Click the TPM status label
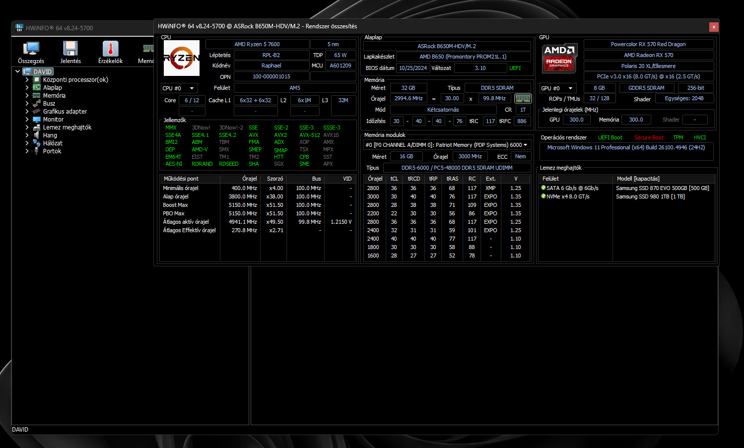This screenshot has height=448, width=744. click(678, 137)
